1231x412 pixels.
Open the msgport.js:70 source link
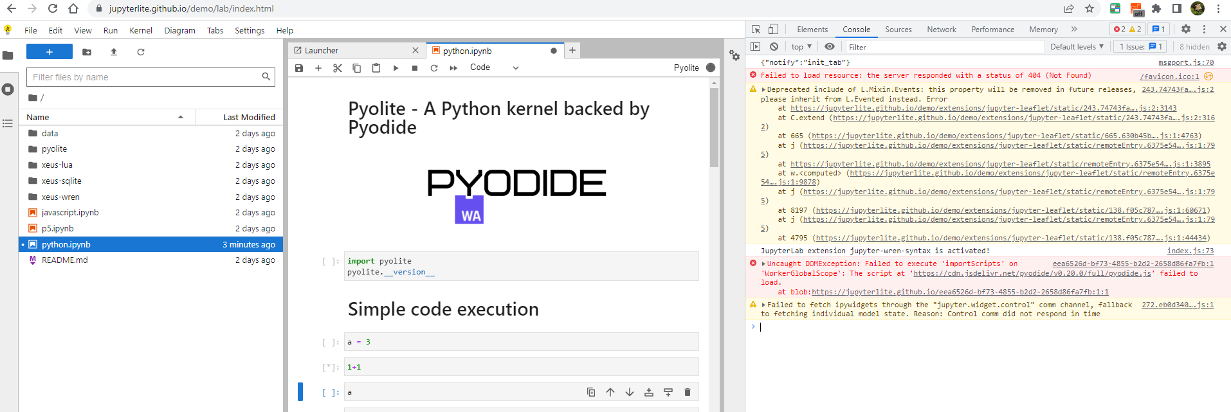pos(1186,62)
